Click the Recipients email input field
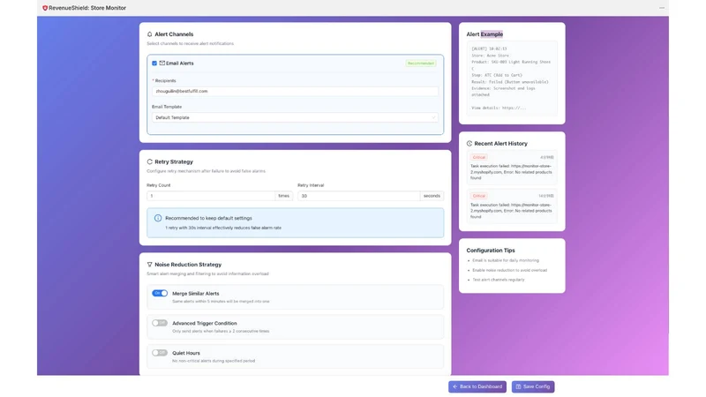 (x=295, y=91)
